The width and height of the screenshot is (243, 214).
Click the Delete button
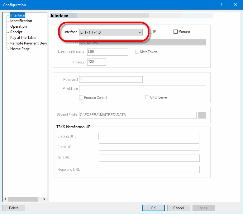(14, 208)
